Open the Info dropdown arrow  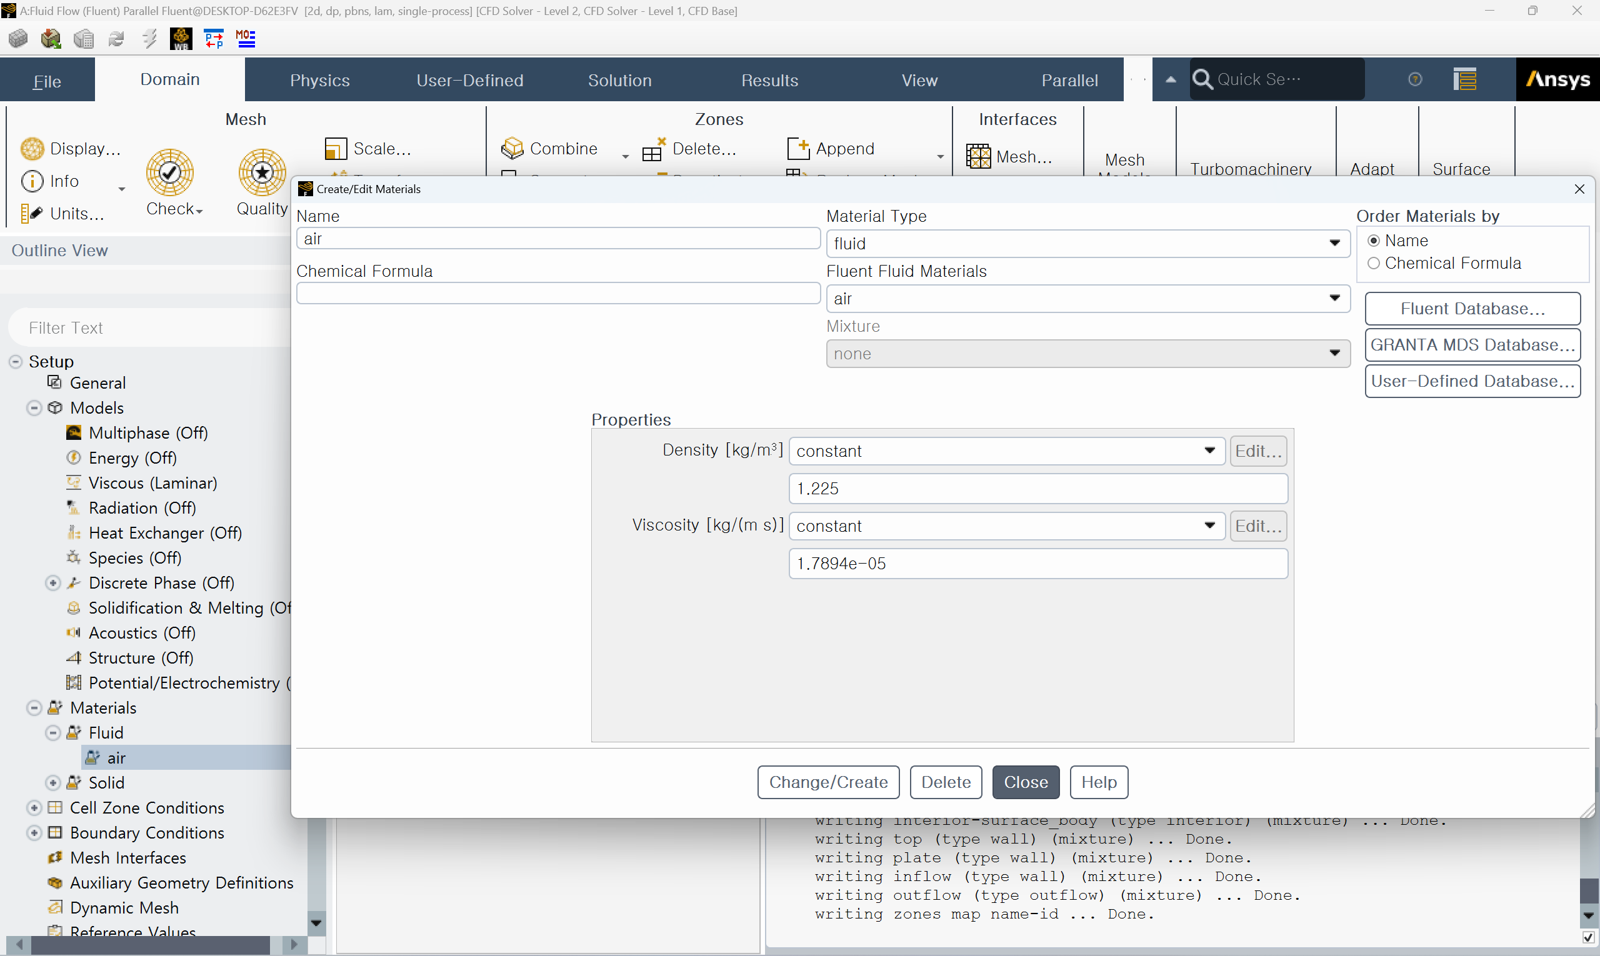[121, 189]
